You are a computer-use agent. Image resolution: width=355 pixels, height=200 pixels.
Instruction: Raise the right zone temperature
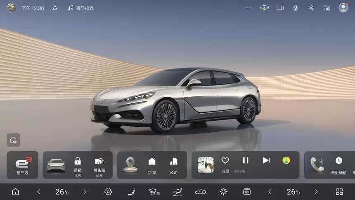click(316, 192)
